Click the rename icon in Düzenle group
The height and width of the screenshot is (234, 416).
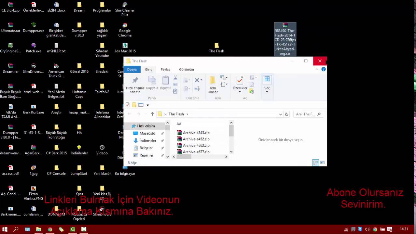point(197,89)
